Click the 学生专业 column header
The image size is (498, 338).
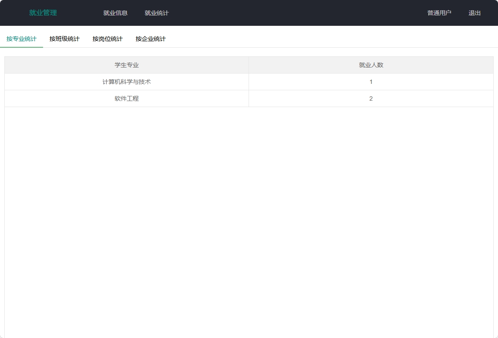pos(126,65)
